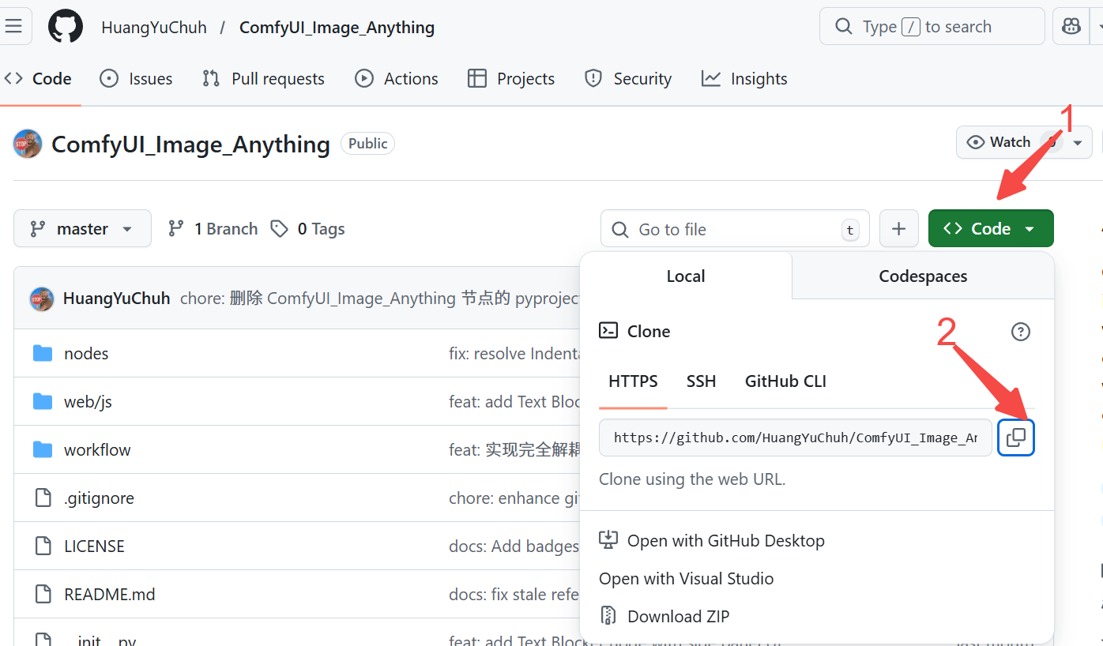Open the Insights tab
Screen dimensions: 1103x646
(x=744, y=79)
